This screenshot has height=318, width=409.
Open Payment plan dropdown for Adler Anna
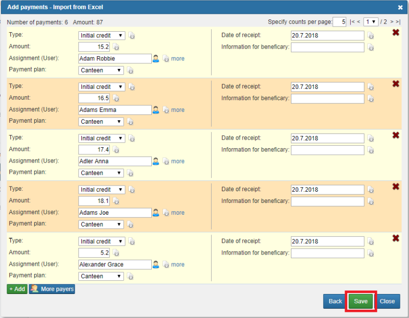101,173
